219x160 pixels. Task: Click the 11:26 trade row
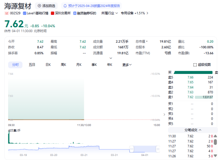191,156
